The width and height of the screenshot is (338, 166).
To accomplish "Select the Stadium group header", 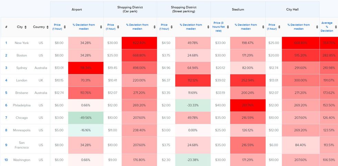I will [x=238, y=9].
